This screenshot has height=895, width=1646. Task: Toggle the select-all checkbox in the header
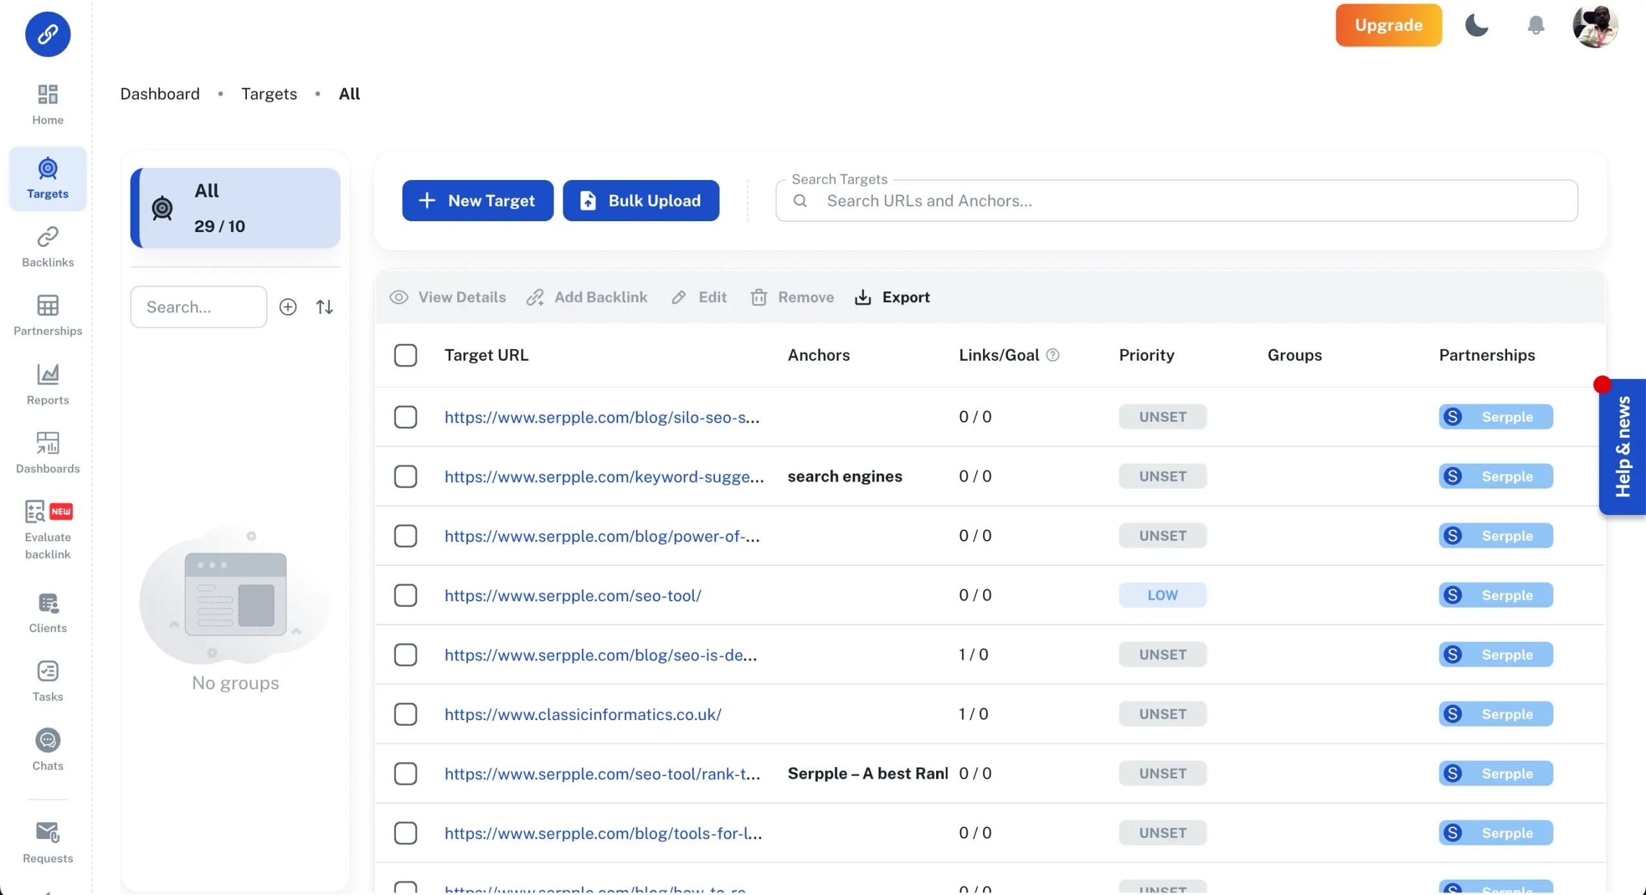406,355
